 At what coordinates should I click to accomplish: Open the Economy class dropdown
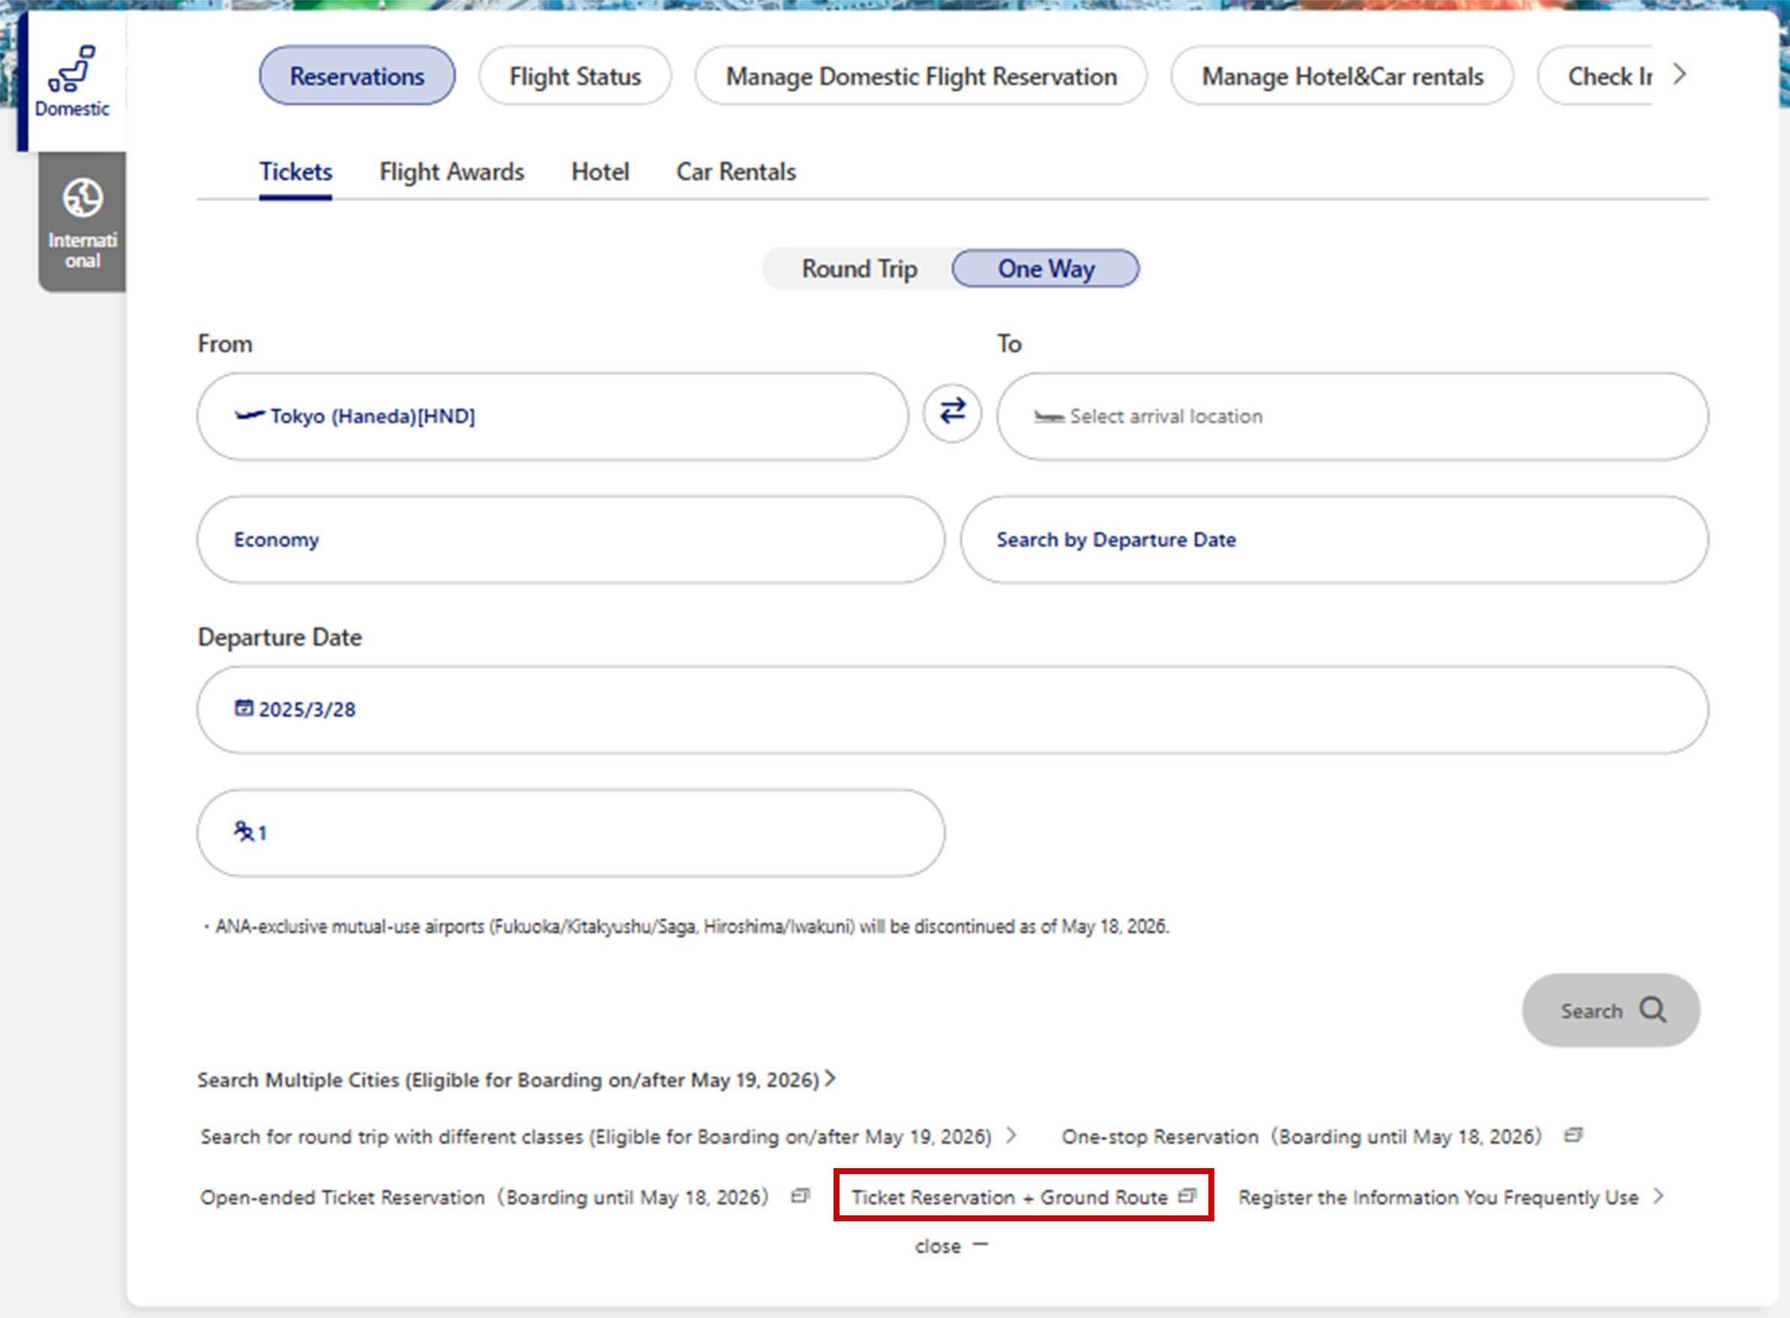point(570,539)
